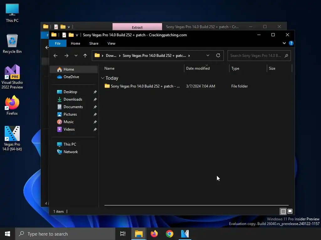Click horizontal scrollbar in file list
The width and height of the screenshot is (321, 240).
click(x=196, y=205)
